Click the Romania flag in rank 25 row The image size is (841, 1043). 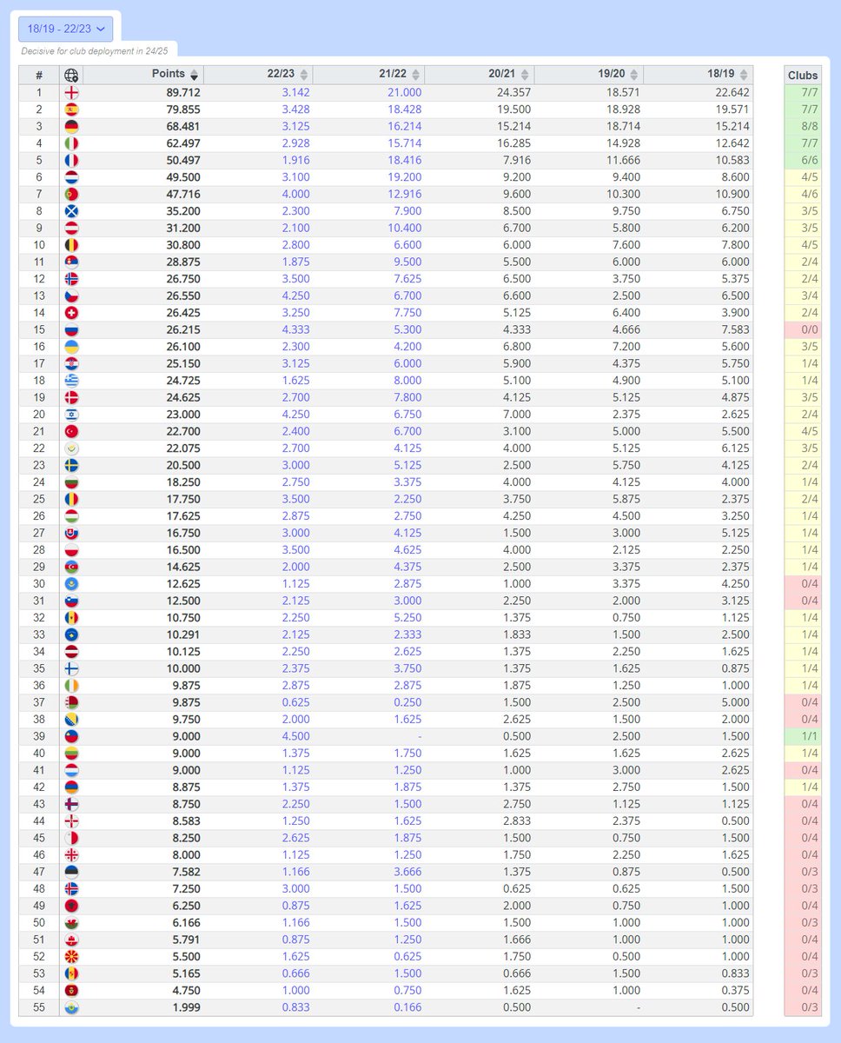pyautogui.click(x=71, y=499)
